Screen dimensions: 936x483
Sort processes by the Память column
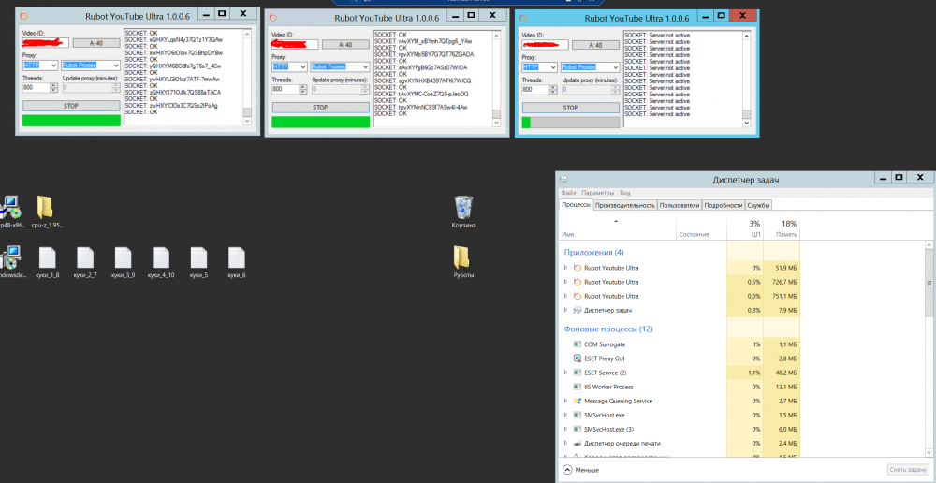pos(782,228)
